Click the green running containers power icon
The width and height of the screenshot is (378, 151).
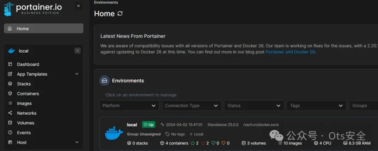click(x=192, y=143)
